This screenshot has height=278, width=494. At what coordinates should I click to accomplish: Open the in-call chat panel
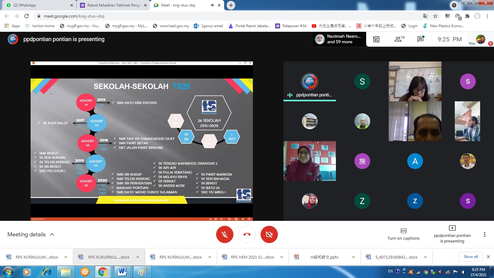[x=421, y=39]
